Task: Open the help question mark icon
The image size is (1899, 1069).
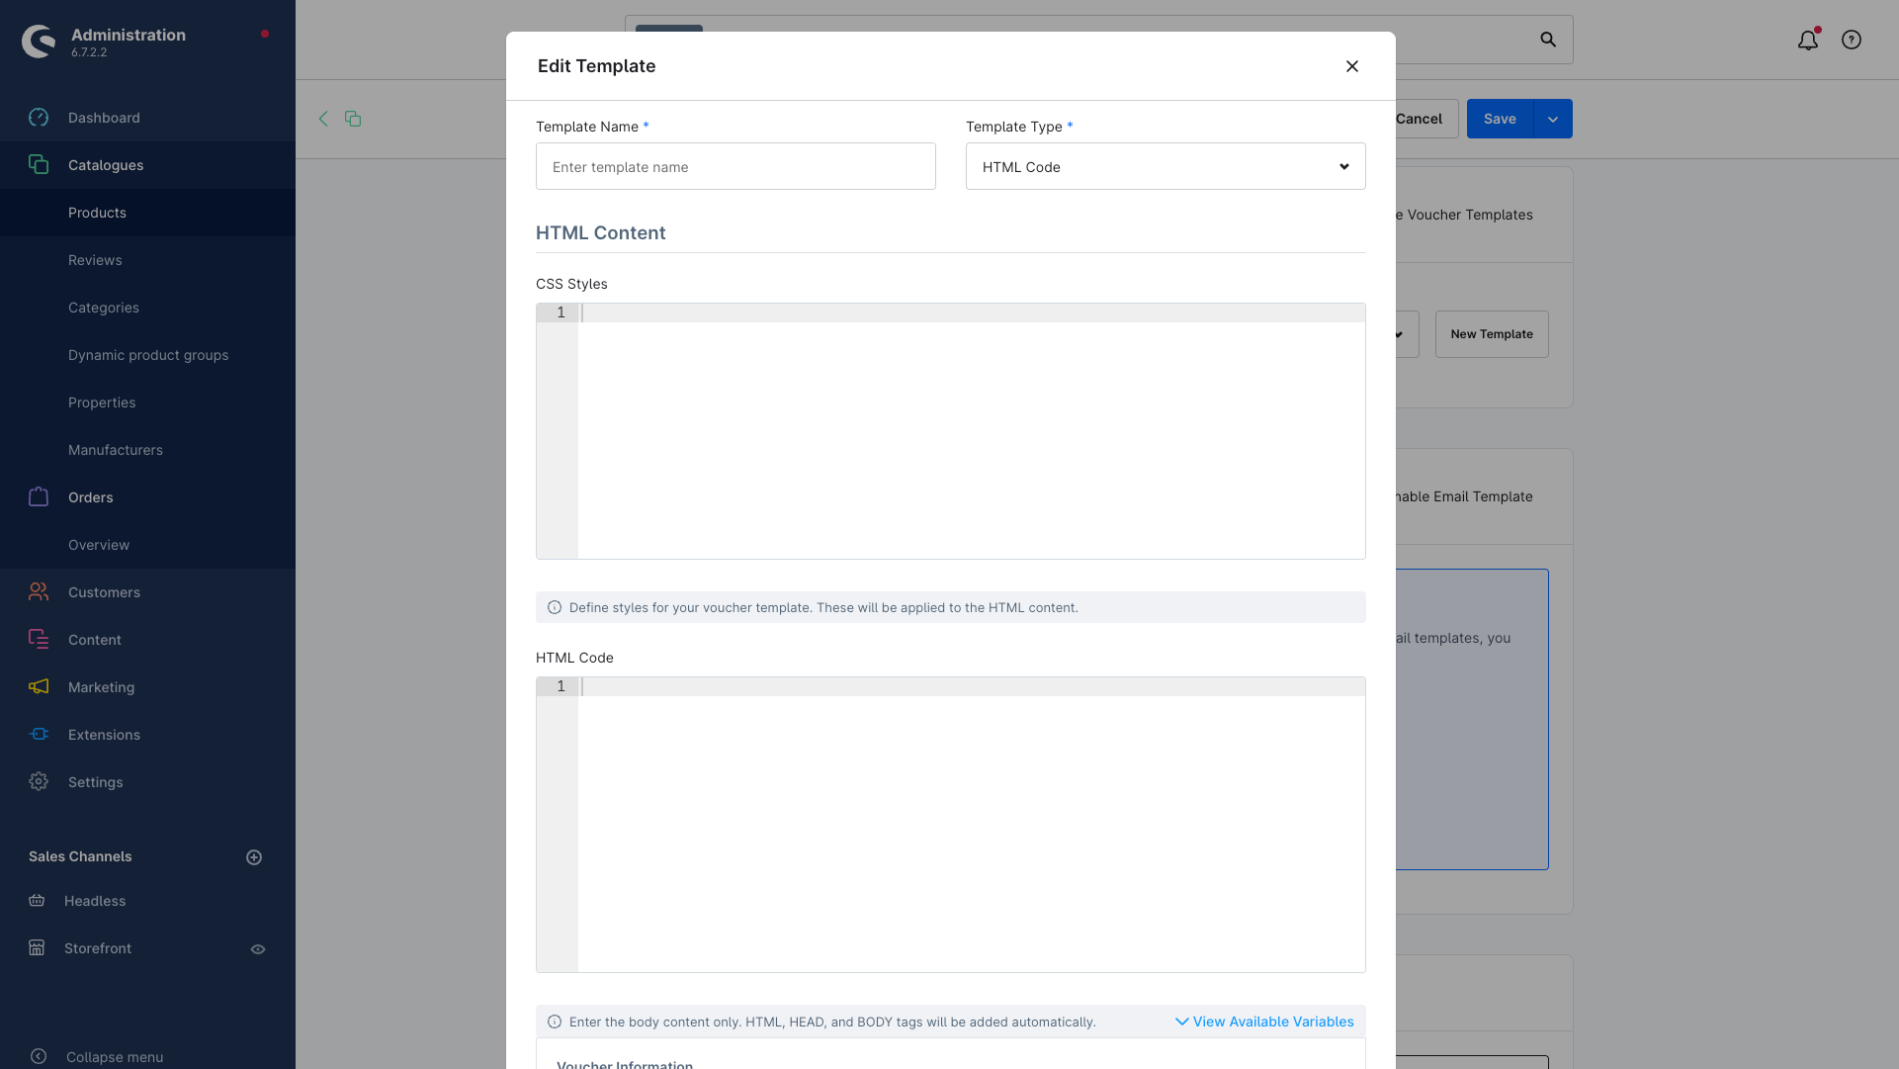Action: [1851, 41]
